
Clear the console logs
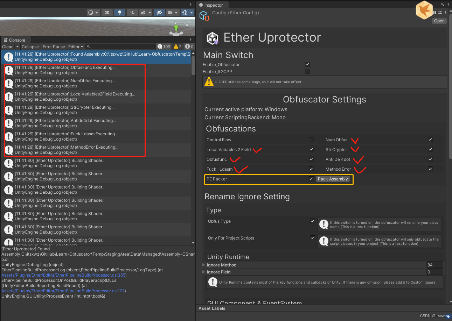(x=7, y=47)
